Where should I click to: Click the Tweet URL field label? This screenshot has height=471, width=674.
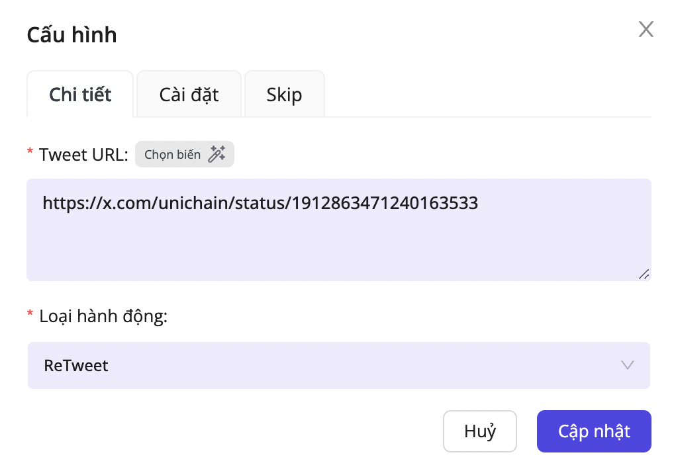(83, 155)
